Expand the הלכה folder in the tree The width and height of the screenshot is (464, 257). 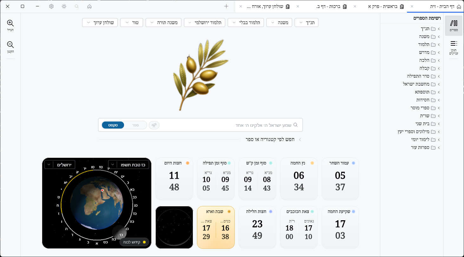coord(439,61)
